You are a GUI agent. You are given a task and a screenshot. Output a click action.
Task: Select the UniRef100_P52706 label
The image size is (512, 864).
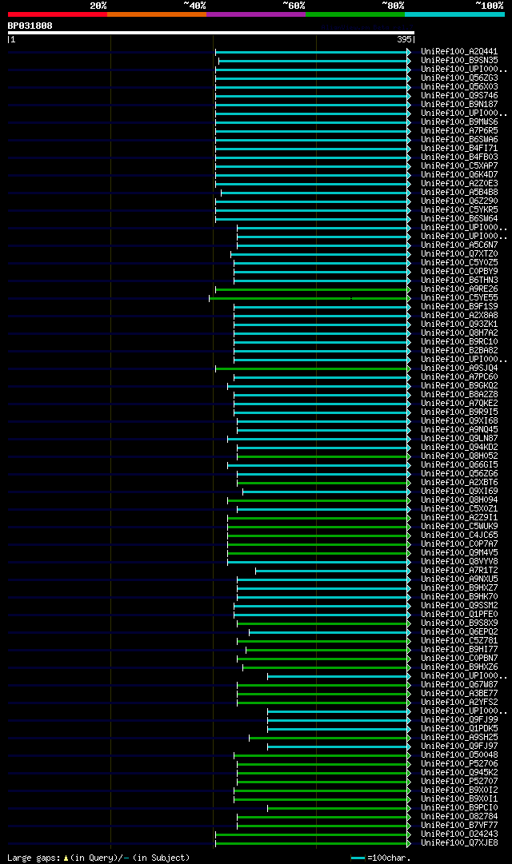[x=459, y=764]
